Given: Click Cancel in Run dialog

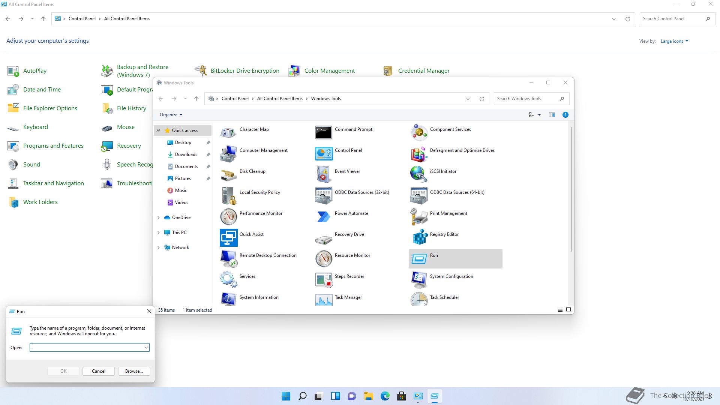Looking at the screenshot, I should click(99, 371).
